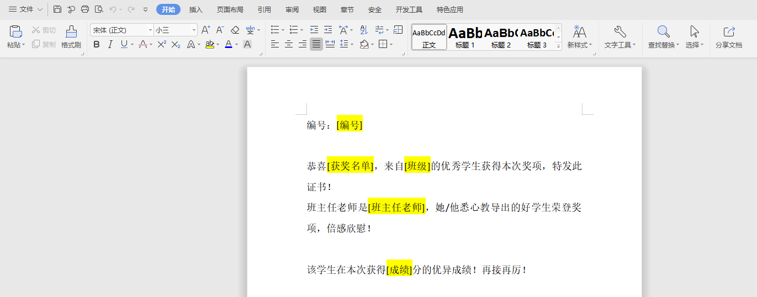Expand the styles gallery list
The width and height of the screenshot is (757, 297).
[x=558, y=46]
